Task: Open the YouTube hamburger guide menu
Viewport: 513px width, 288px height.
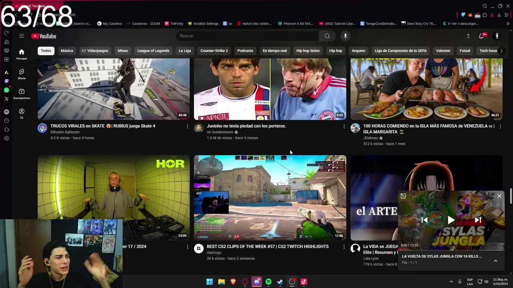Action: 22,36
